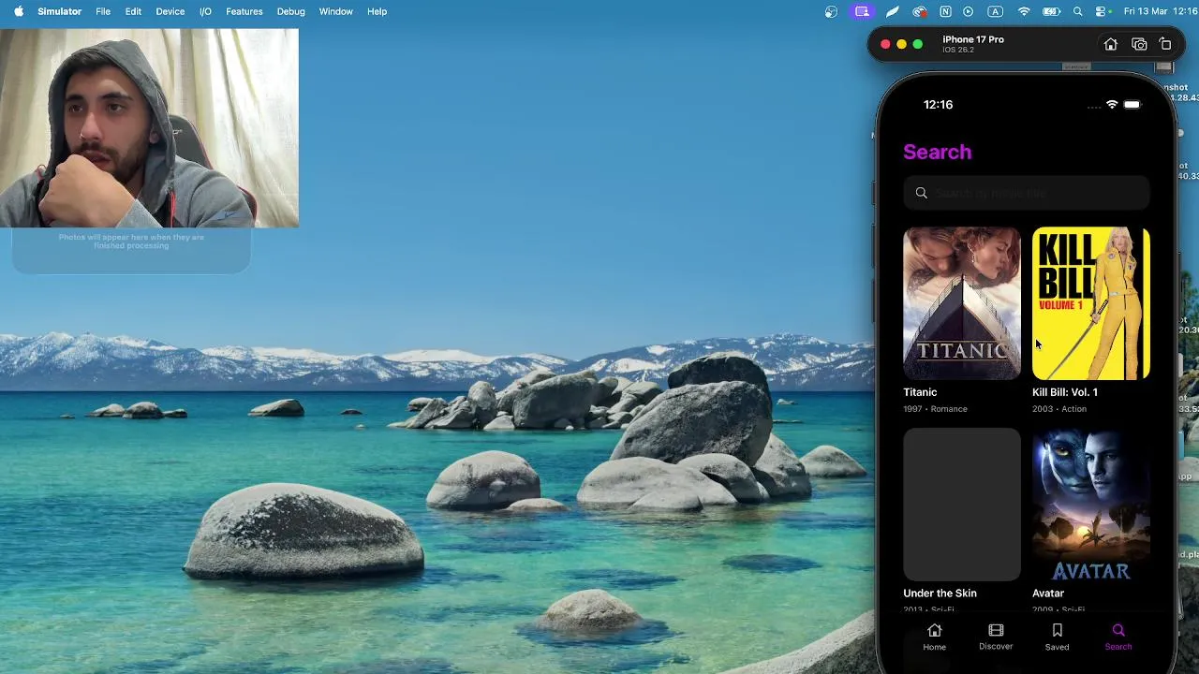Click the magnifier icon in the search field
Screen dimensions: 1199x674
[922, 193]
